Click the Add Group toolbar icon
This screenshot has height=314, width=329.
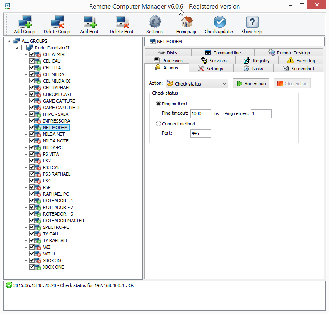[x=25, y=22]
